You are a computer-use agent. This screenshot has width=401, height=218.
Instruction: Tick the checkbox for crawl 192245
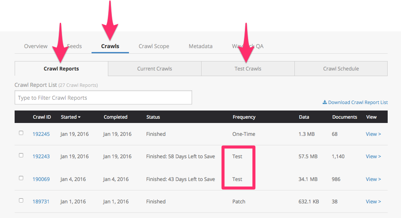click(21, 133)
